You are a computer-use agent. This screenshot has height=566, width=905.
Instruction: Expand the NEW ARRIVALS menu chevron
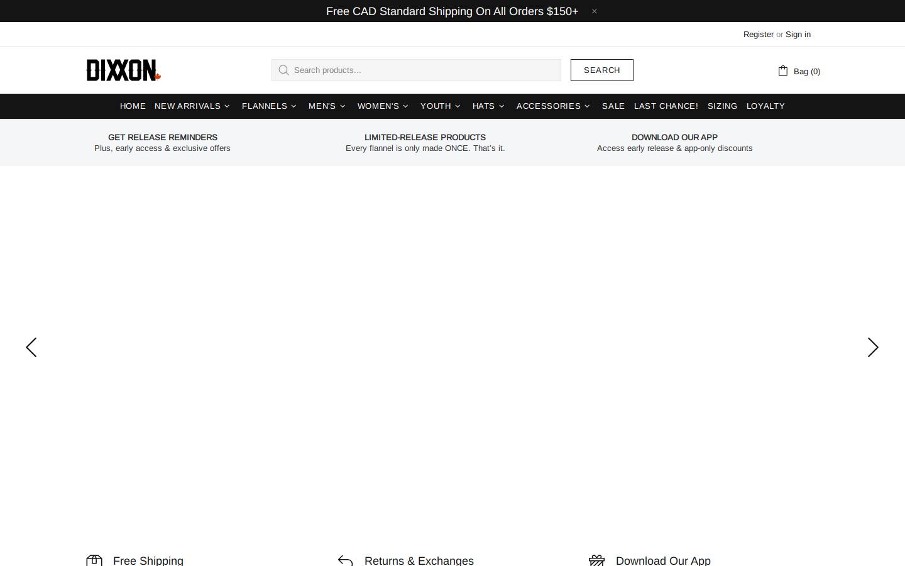(x=227, y=106)
